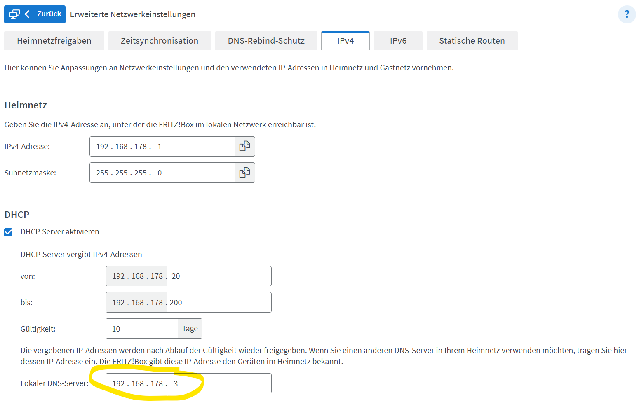Image resolution: width=639 pixels, height=402 pixels.
Task: Click the 'Lokaler DNS-Server:' label
Action: click(54, 383)
